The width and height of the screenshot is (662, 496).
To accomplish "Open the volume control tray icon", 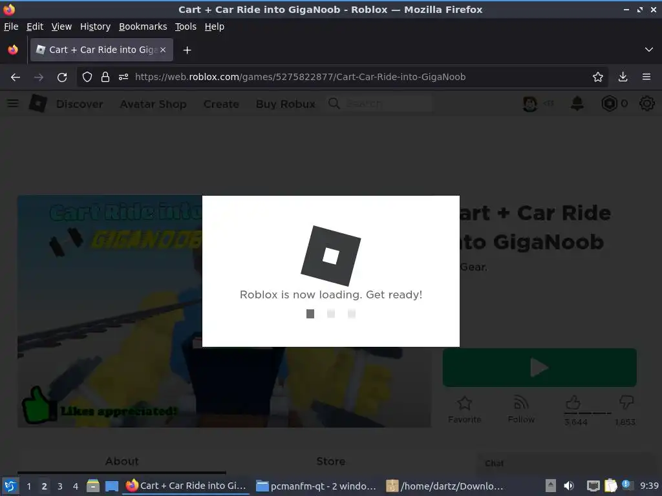I will [x=569, y=486].
